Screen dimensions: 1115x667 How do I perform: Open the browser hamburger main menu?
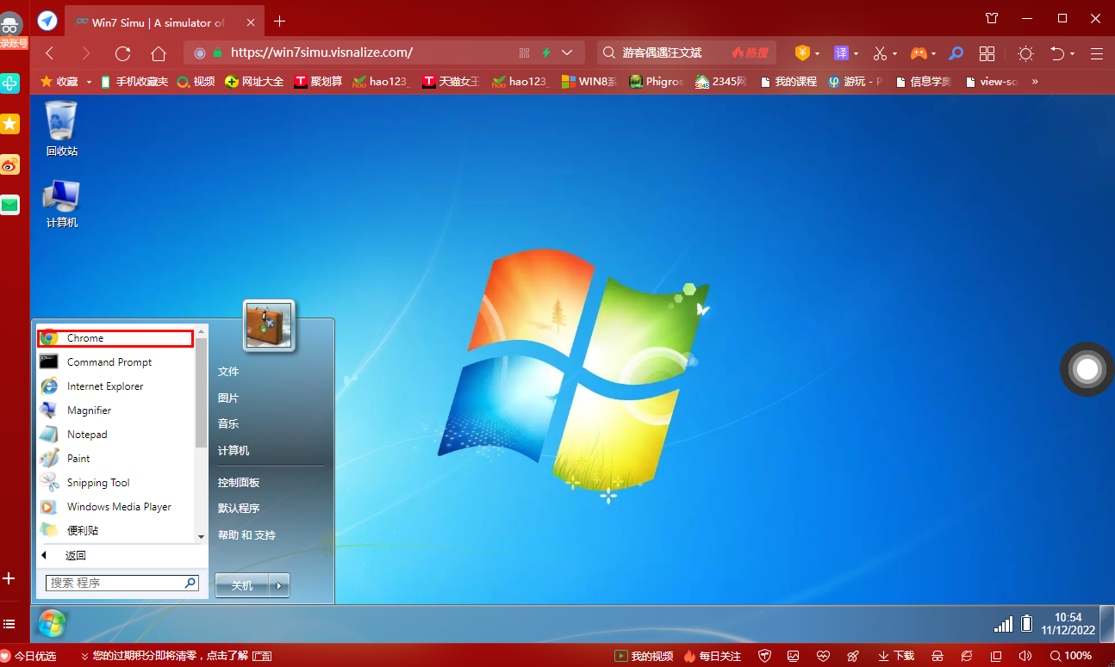[x=1097, y=53]
